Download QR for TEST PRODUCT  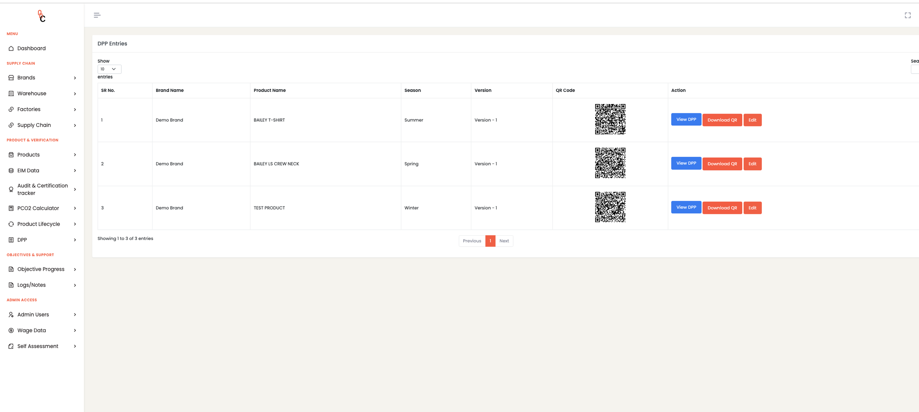click(x=722, y=208)
